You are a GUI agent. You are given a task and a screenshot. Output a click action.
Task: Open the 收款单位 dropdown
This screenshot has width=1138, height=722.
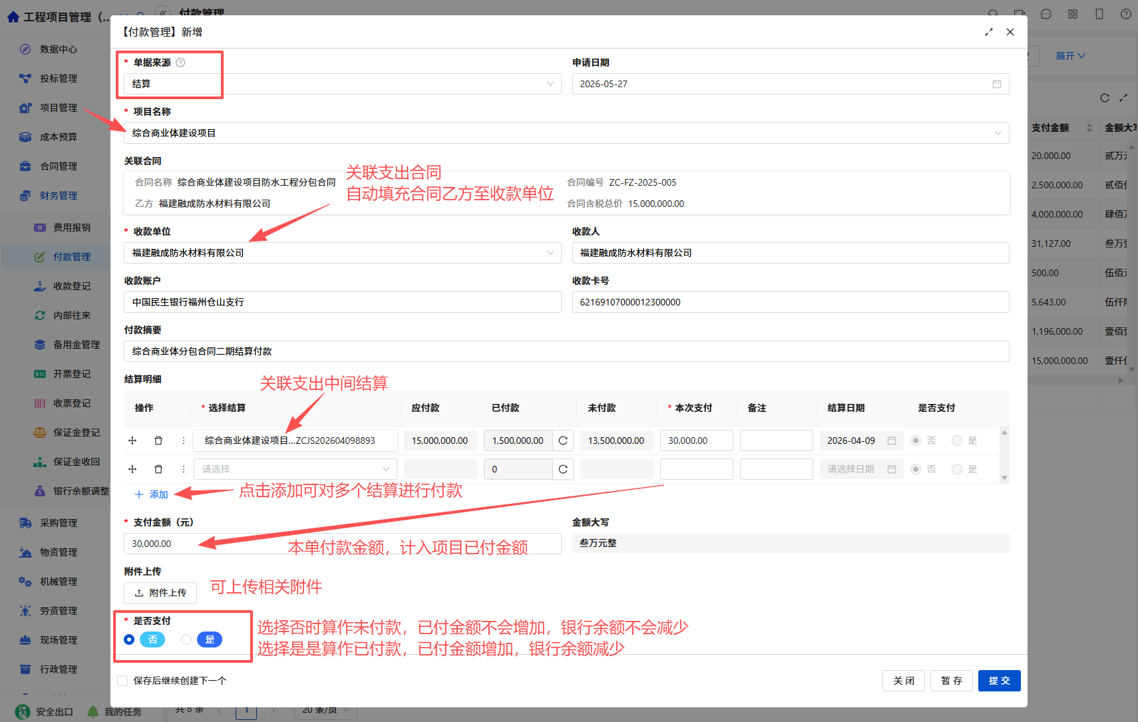tap(343, 253)
